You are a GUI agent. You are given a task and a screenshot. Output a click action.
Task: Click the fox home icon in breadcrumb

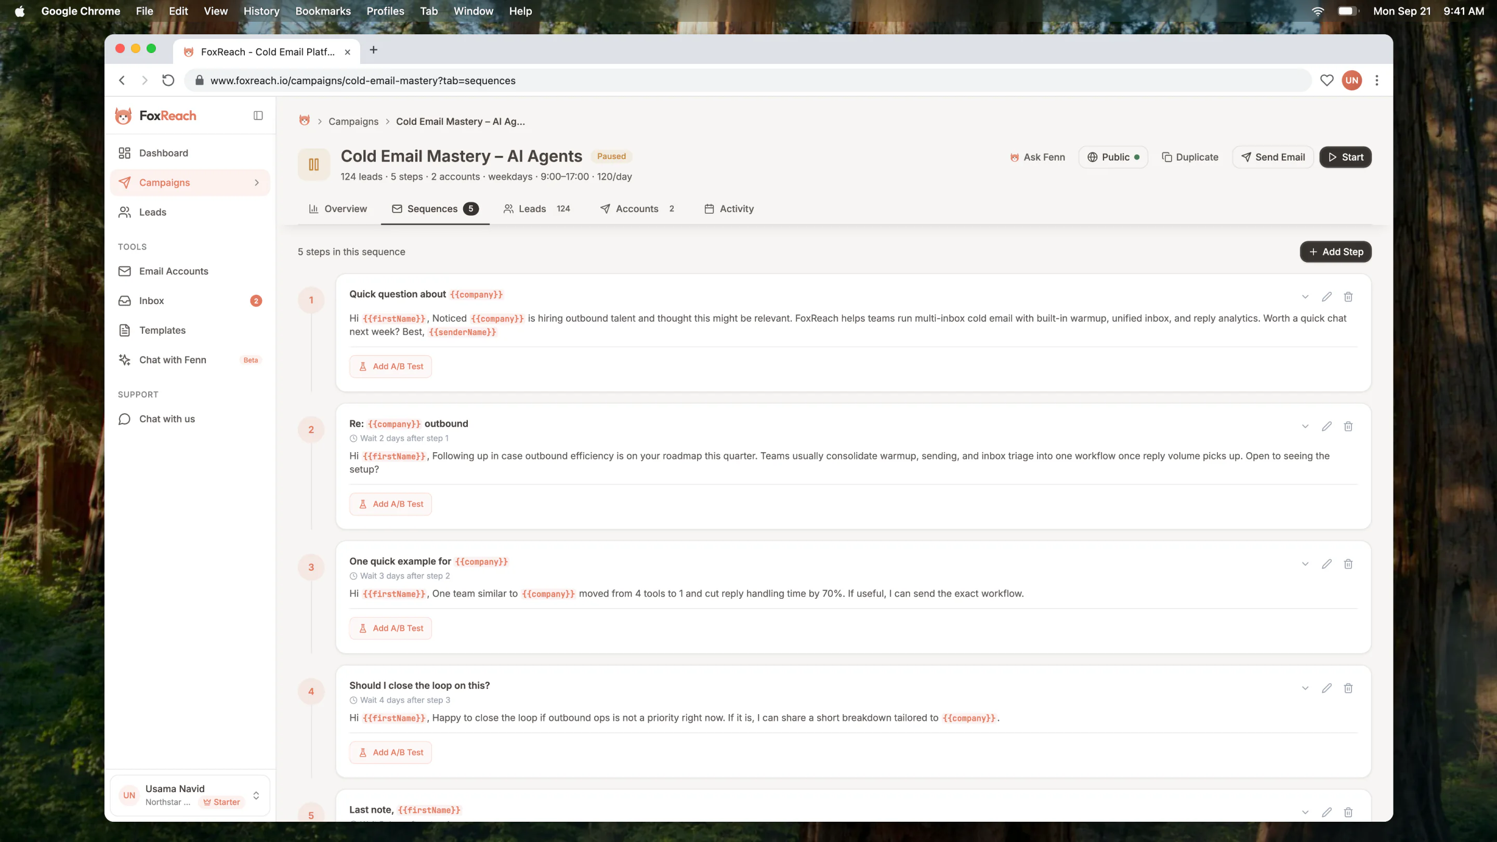pos(304,121)
